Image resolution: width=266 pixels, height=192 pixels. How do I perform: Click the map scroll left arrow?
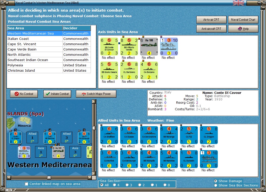pos(9,178)
